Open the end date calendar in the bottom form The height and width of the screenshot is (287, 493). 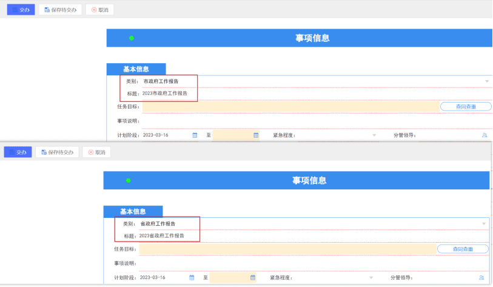coord(253,277)
